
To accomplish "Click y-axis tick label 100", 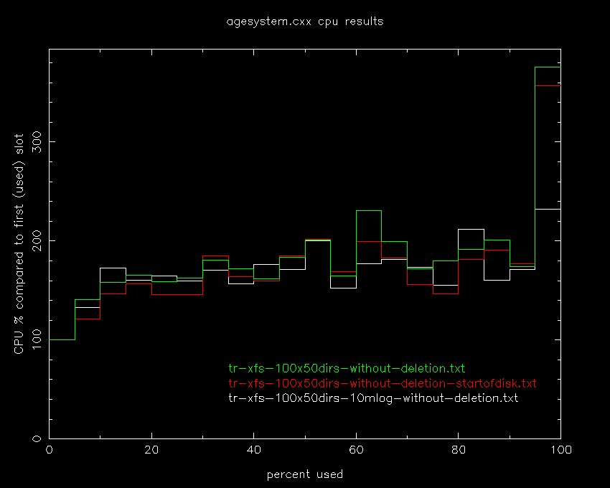I will click(37, 339).
